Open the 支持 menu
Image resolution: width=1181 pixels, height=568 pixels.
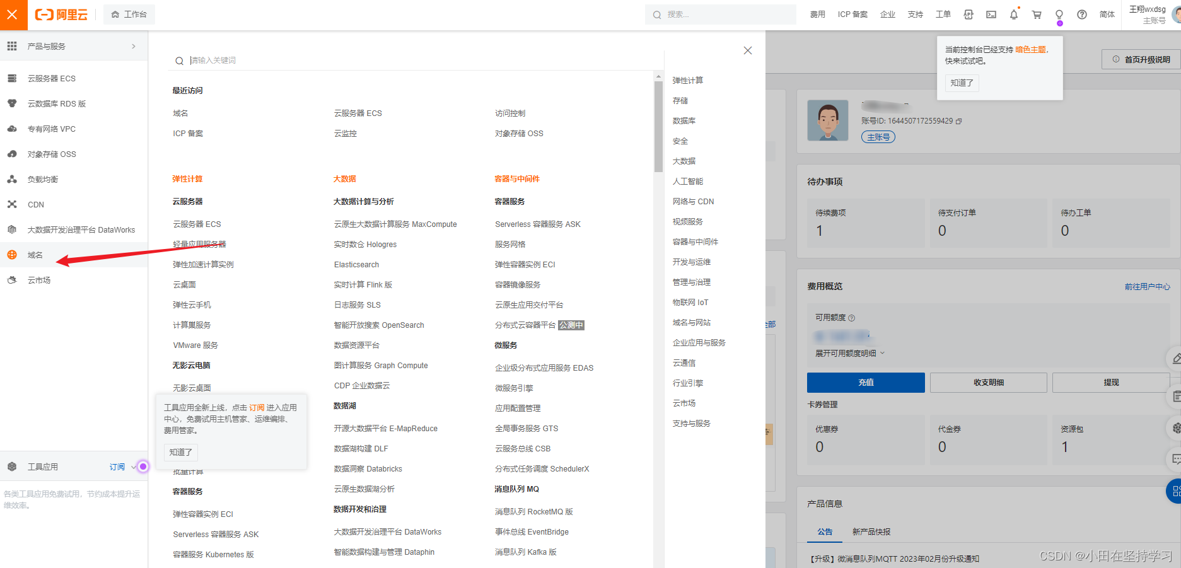coord(916,14)
